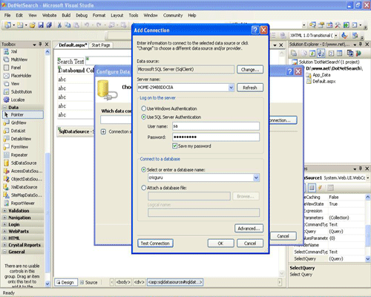
Task: Expand WebParts group in Toolbox
Action: (x=4, y=231)
